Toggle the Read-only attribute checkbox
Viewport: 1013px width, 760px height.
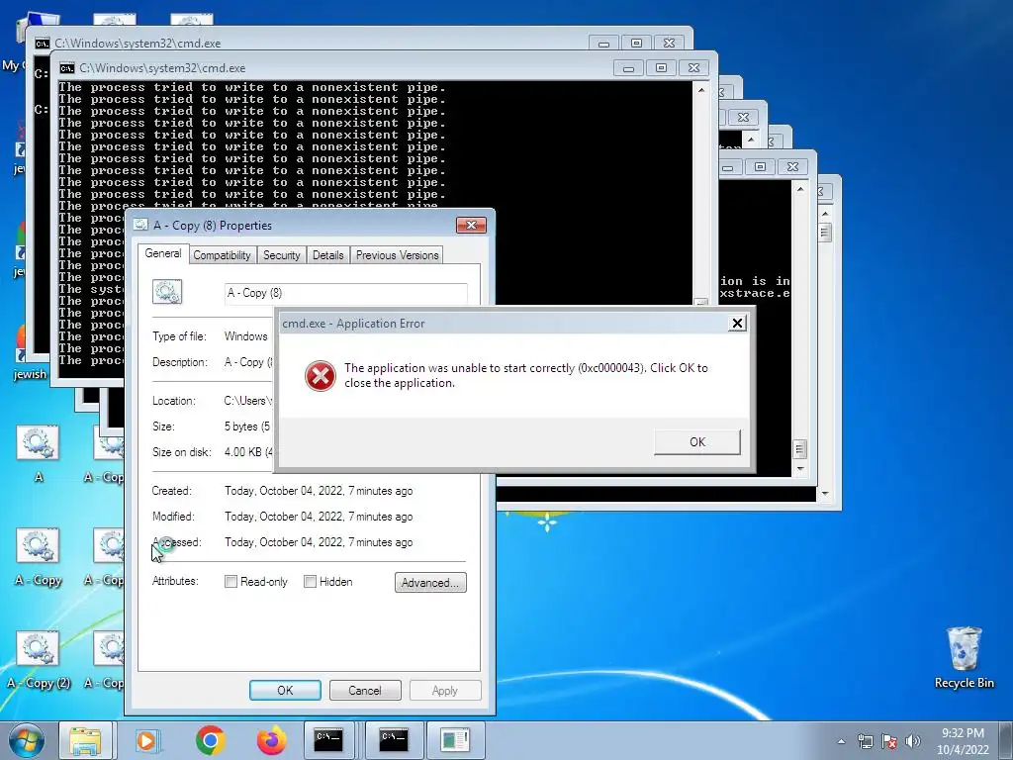point(230,582)
